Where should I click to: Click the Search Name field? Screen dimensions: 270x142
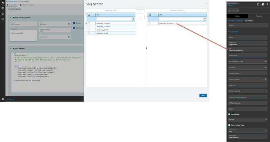point(248,137)
